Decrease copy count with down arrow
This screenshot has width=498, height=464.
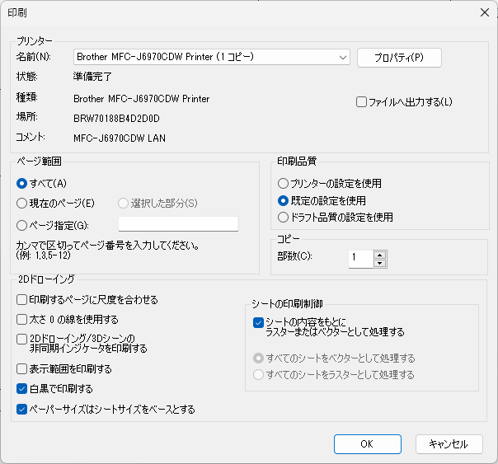[x=379, y=263]
